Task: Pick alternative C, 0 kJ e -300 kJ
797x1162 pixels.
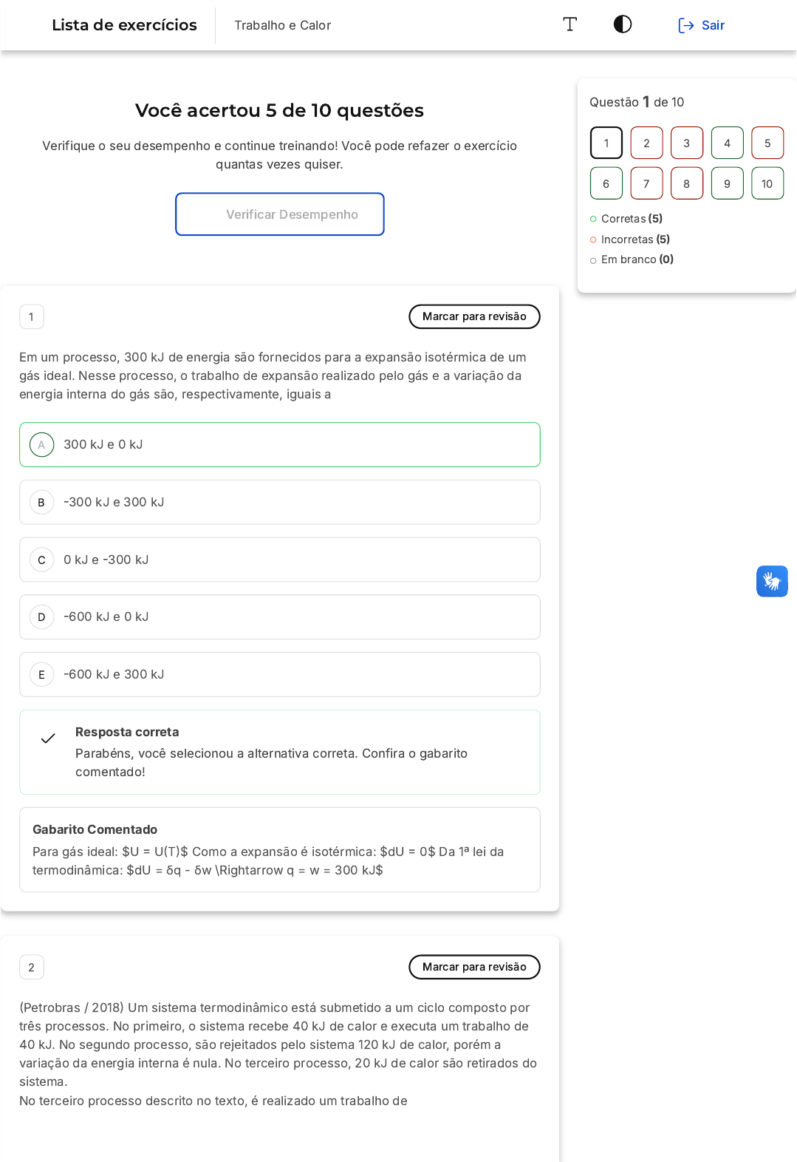Action: [279, 560]
